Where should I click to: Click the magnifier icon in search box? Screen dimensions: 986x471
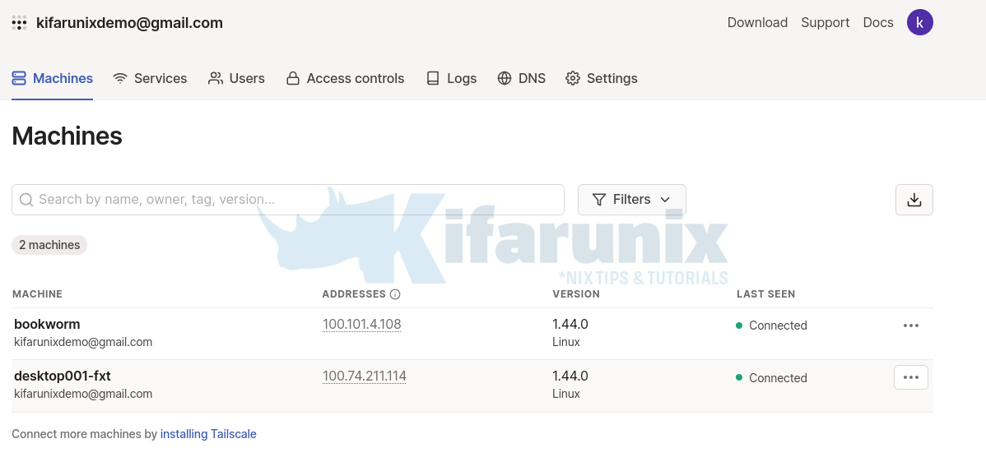point(26,200)
